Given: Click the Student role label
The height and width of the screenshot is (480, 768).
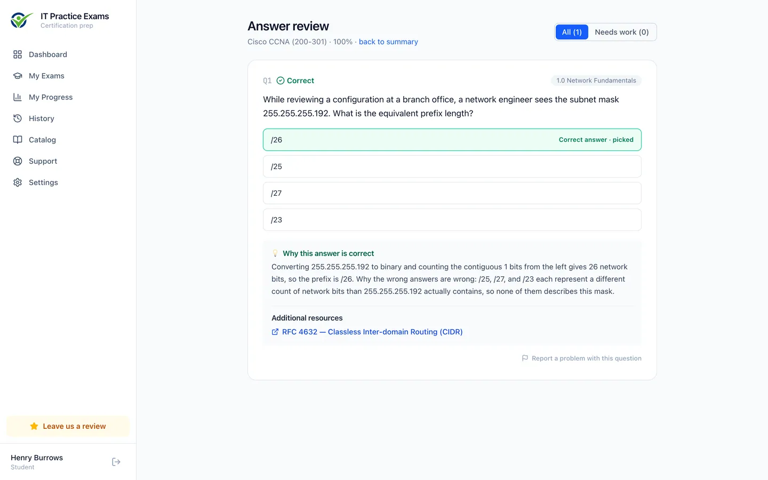Looking at the screenshot, I should pos(22,467).
